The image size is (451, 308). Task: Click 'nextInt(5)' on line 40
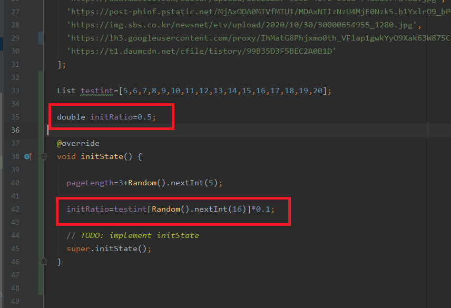pyautogui.click(x=194, y=183)
